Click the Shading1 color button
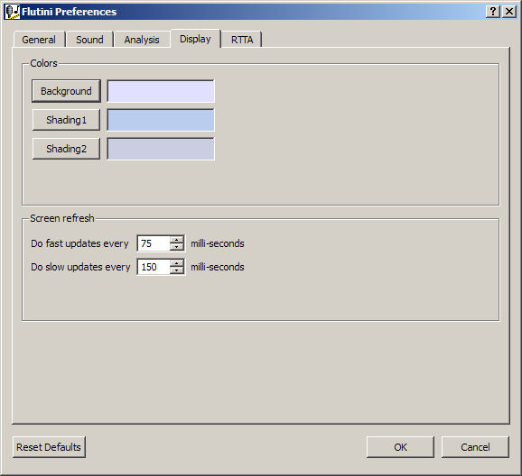 click(x=66, y=120)
